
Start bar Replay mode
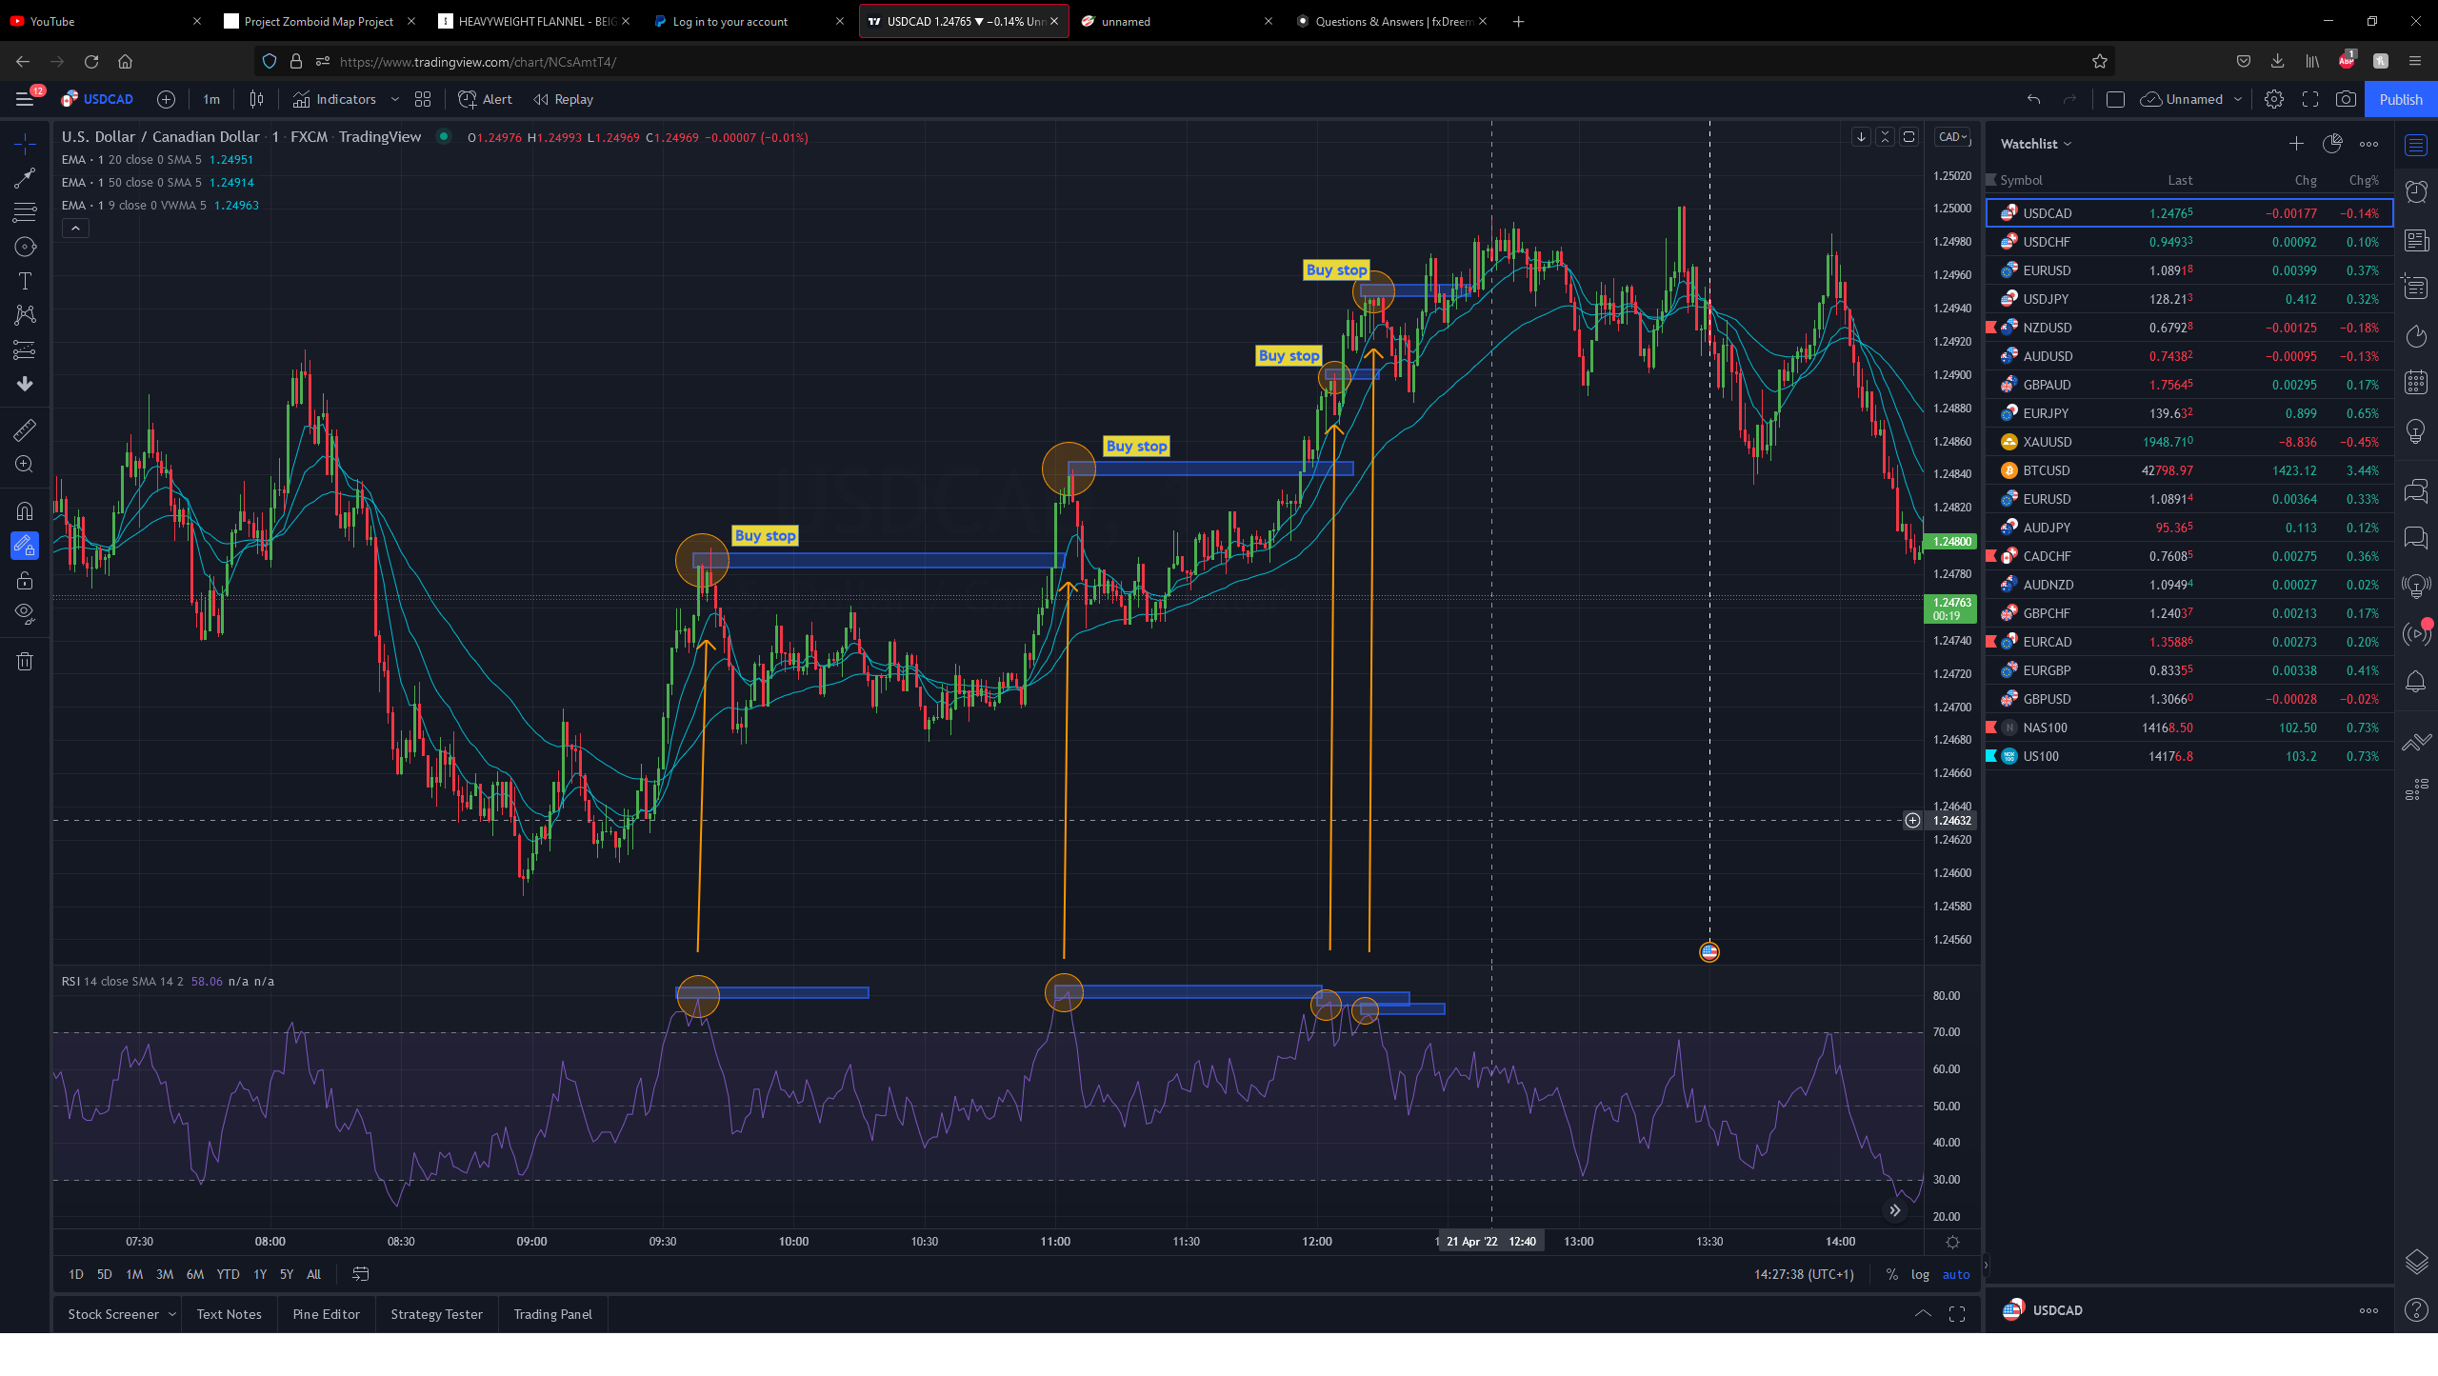563,99
